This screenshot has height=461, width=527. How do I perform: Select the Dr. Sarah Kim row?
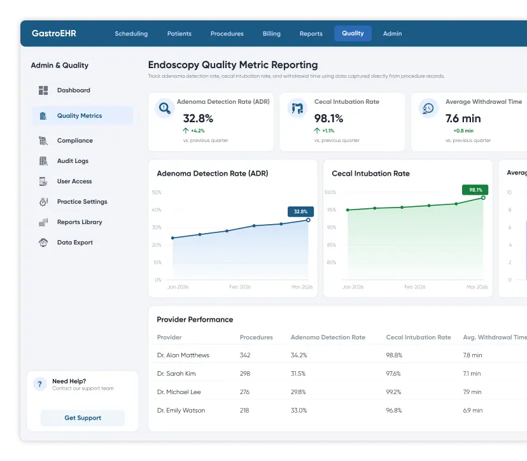point(337,374)
